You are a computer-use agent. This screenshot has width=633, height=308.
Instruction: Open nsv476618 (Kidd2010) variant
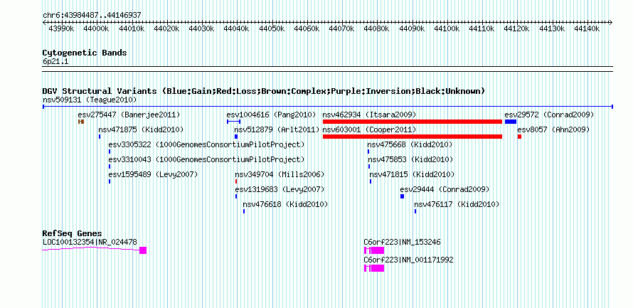tap(285, 204)
